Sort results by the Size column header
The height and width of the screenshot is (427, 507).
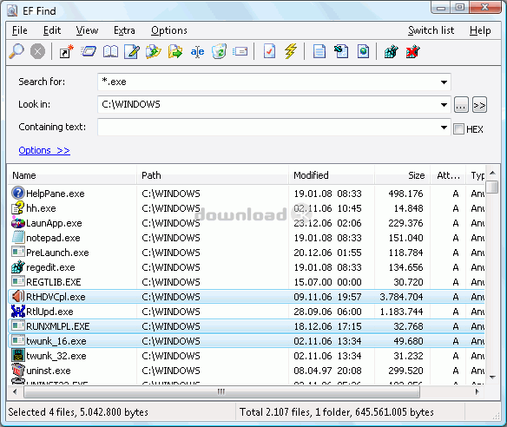(402, 175)
